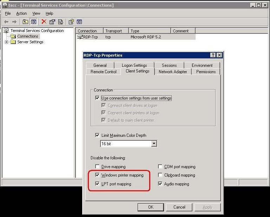Open the File menu
Screen dimensions: 270x217
tap(8, 13)
